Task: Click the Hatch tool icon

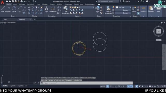Action: click(24, 13)
